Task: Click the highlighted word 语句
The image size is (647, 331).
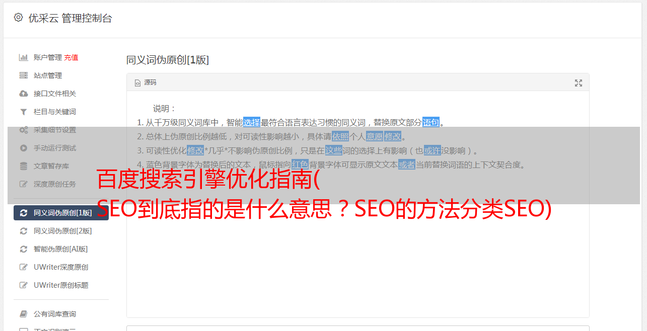Action: [x=431, y=122]
